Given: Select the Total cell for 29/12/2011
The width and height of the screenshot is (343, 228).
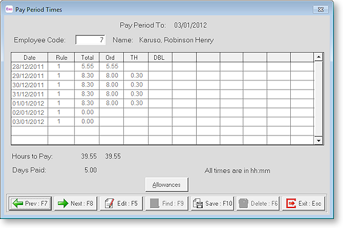Looking at the screenshot, I should (87, 76).
